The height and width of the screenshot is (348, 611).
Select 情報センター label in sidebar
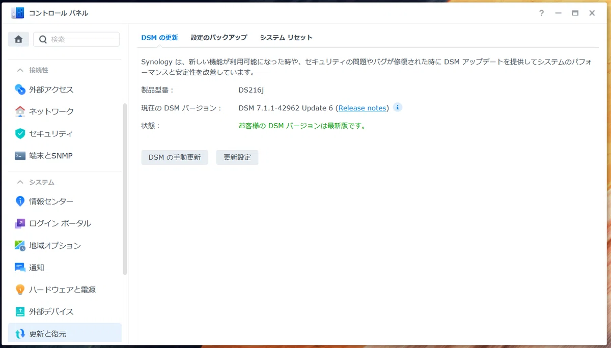click(x=51, y=201)
